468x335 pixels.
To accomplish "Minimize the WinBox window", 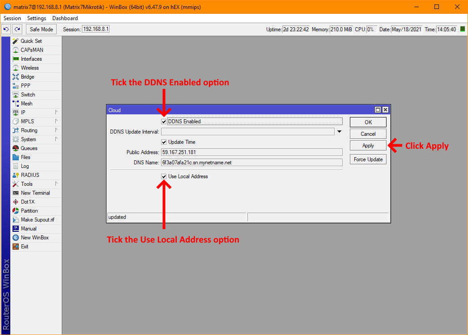I will pyautogui.click(x=417, y=7).
